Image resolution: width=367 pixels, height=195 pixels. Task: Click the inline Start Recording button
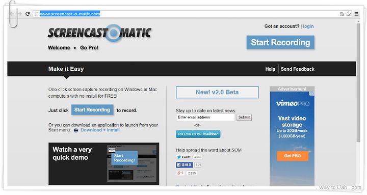click(x=92, y=110)
